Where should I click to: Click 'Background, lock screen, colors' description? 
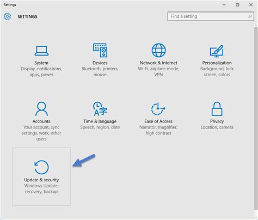(217, 72)
